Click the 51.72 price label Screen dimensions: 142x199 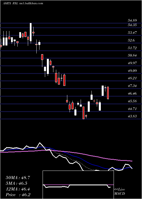tap(132, 48)
